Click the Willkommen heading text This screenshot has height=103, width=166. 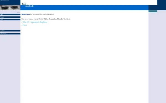pos(25,14)
